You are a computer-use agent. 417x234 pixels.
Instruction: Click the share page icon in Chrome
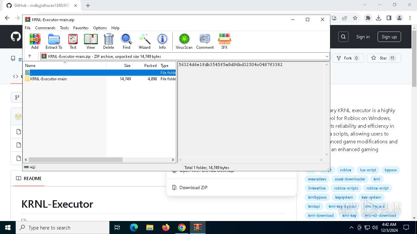(345, 18)
